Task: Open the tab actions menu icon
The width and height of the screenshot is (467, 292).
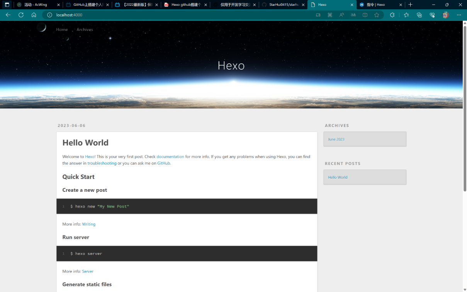Action: (x=7, y=5)
